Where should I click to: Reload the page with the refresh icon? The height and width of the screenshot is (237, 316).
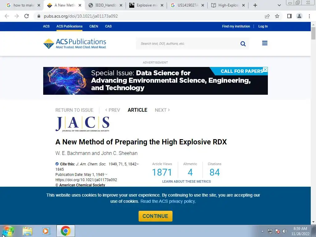27,16
